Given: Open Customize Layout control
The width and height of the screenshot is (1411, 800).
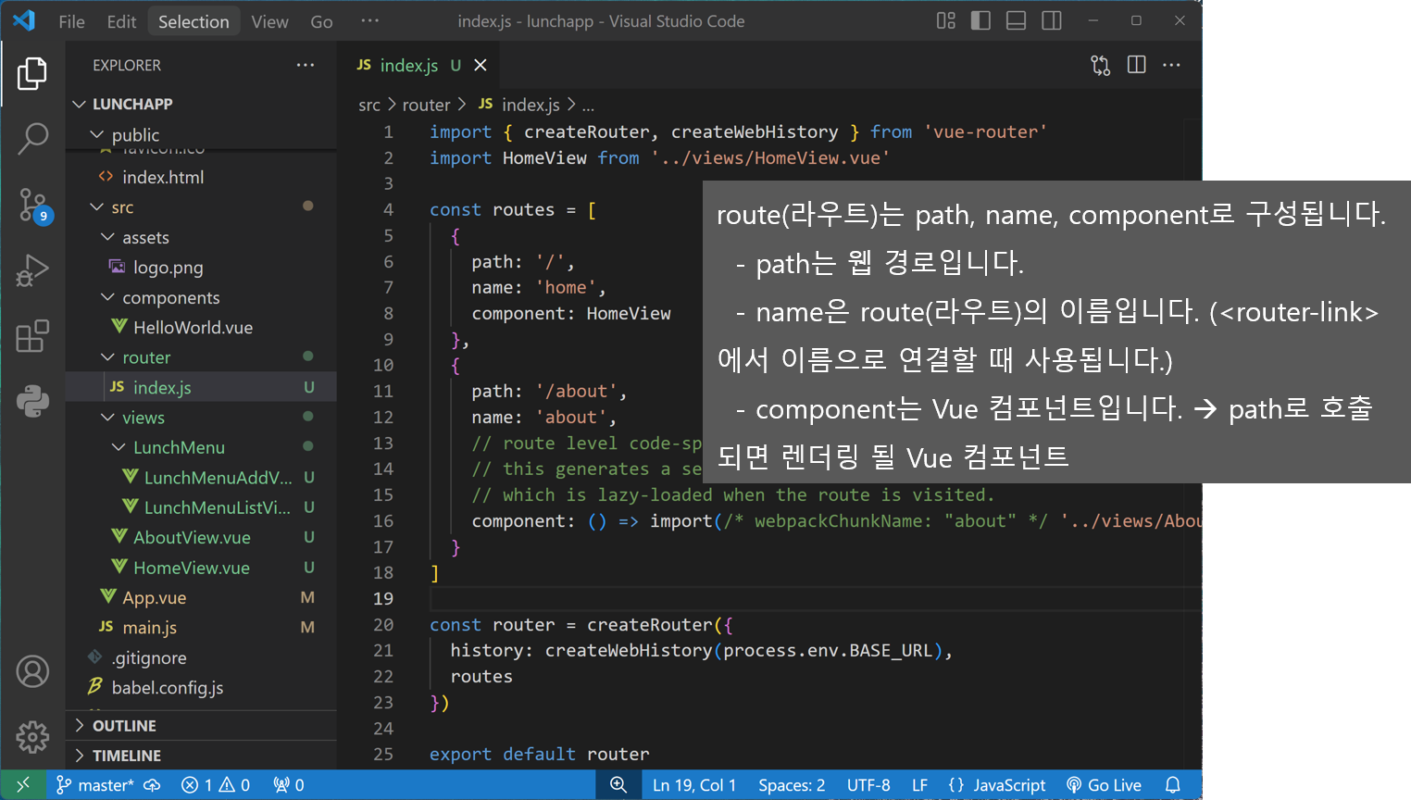Looking at the screenshot, I should click(945, 20).
